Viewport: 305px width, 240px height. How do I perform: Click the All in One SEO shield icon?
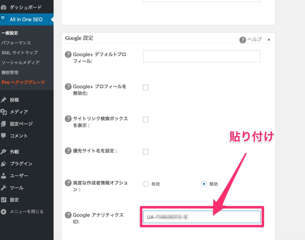click(x=3, y=19)
